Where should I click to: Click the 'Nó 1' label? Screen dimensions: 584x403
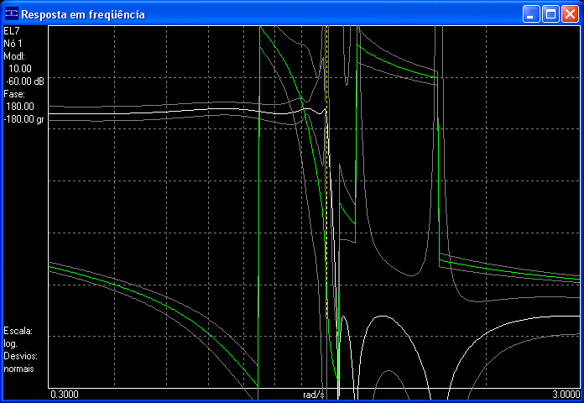13,44
